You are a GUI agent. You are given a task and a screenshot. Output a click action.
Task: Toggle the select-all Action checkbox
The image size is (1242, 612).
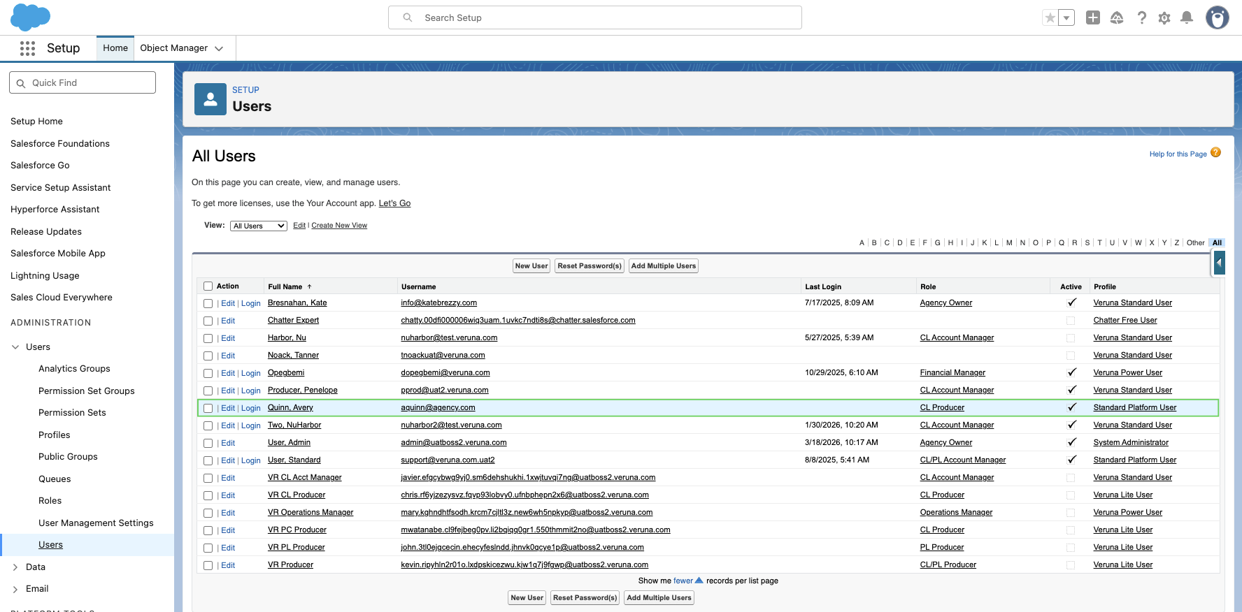208,286
